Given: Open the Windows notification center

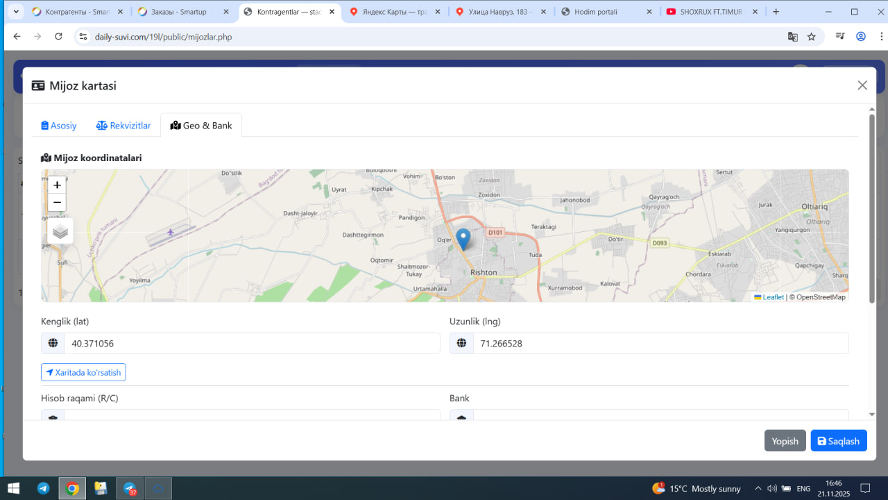Looking at the screenshot, I should coord(865,488).
